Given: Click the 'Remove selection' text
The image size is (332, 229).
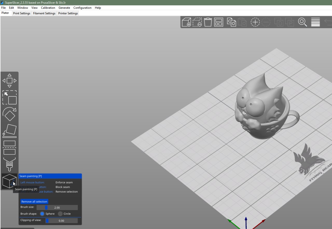Looking at the screenshot, I should click(x=67, y=192).
